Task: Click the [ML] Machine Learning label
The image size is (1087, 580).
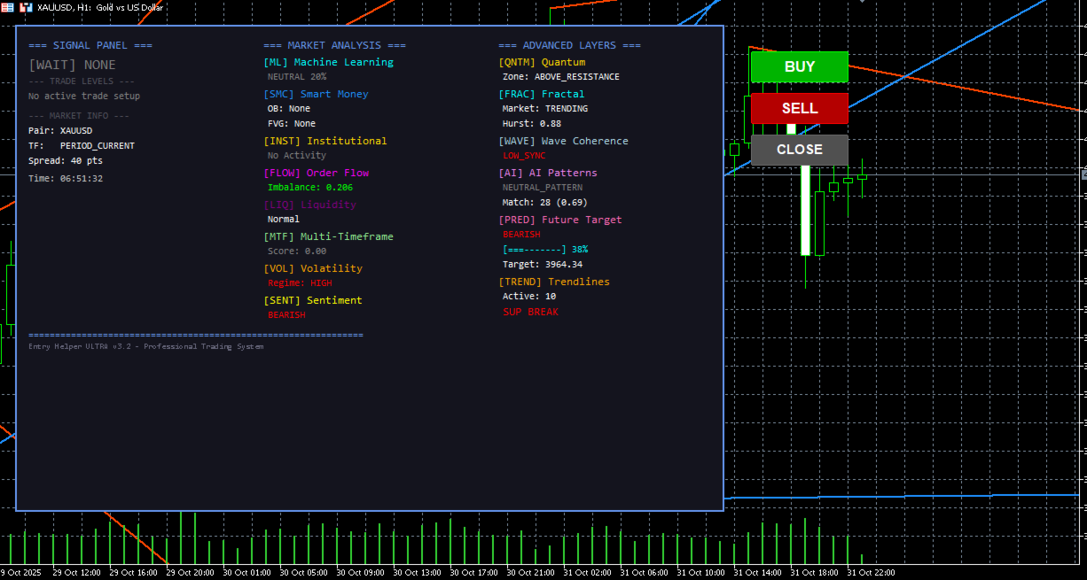Action: [328, 62]
